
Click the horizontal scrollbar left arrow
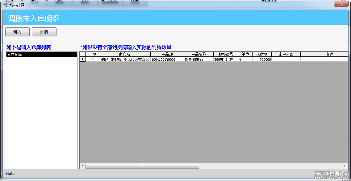[x=82, y=166]
